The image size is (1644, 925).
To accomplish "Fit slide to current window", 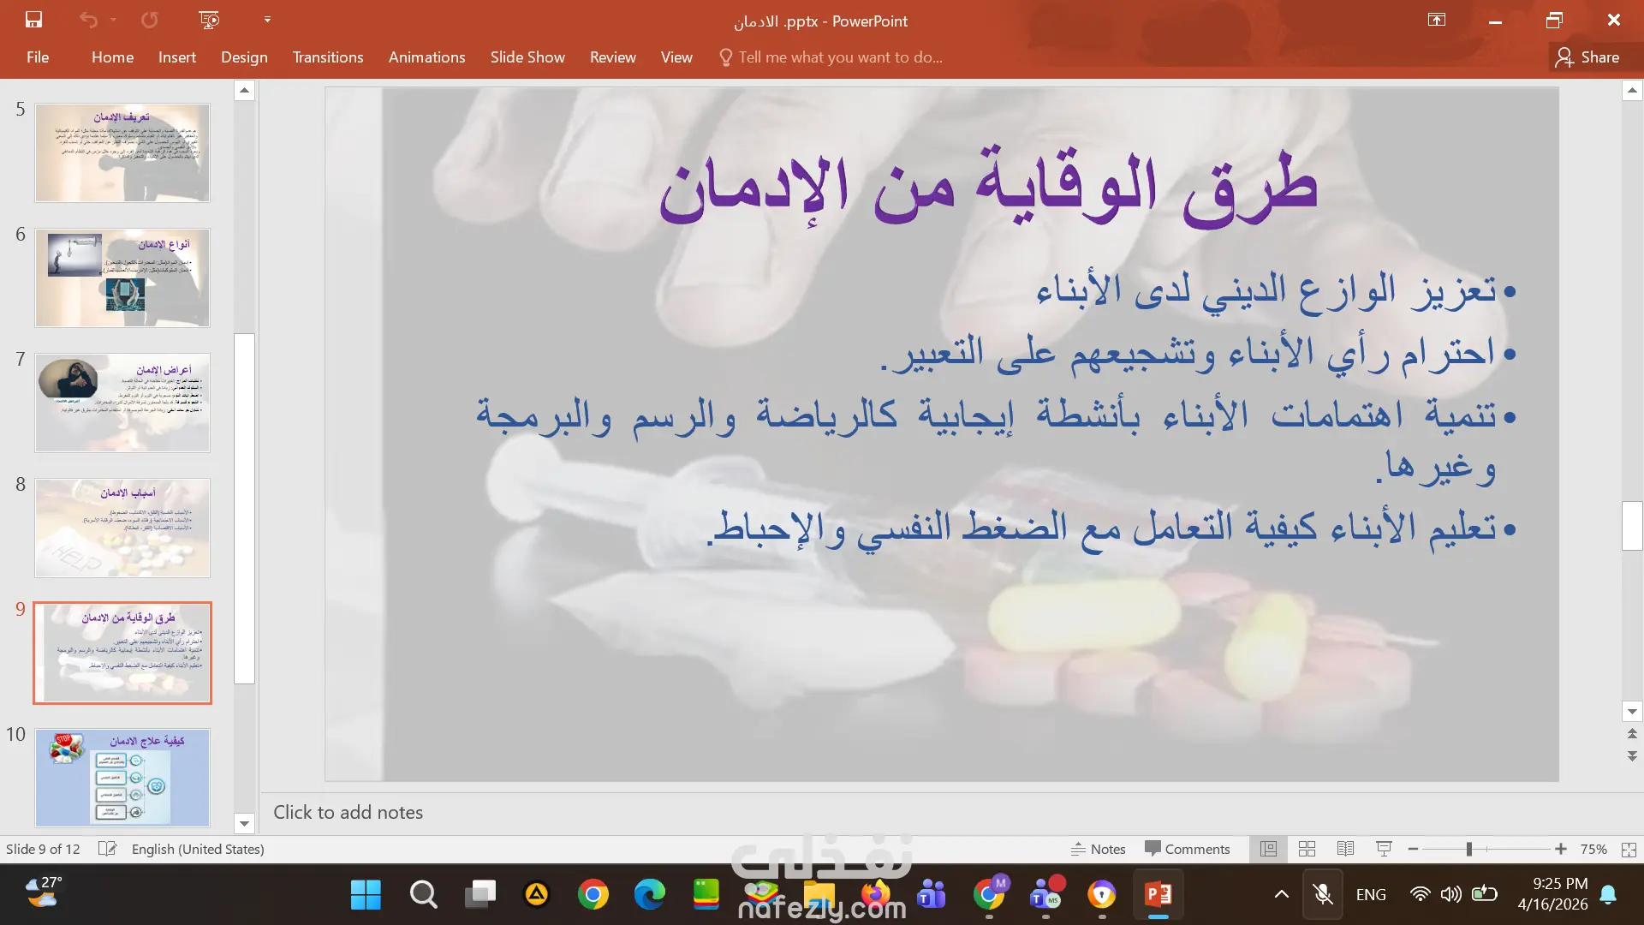I will (x=1629, y=849).
